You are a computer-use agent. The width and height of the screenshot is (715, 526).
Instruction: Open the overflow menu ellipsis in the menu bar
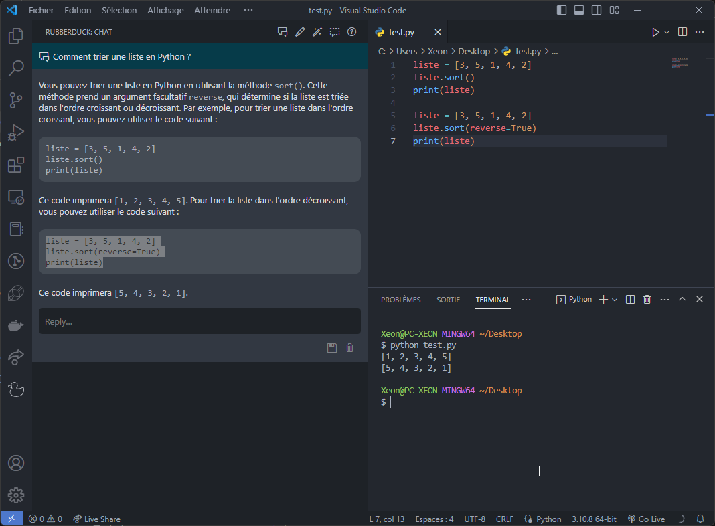pos(248,10)
